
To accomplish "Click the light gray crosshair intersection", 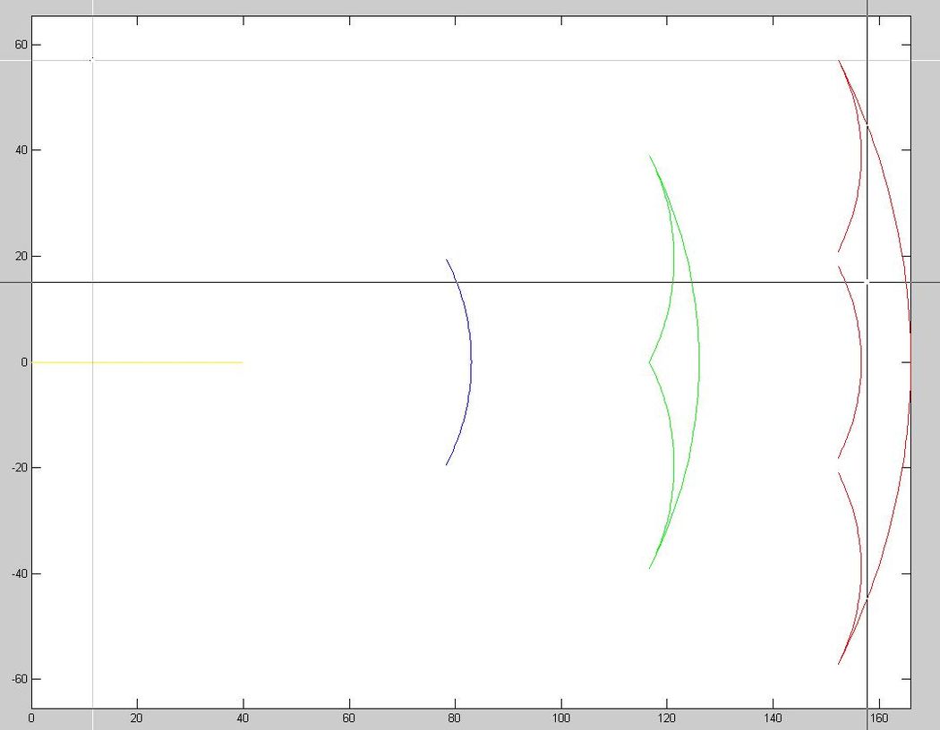I will point(92,60).
